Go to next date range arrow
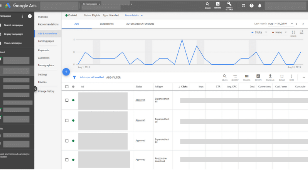The width and height of the screenshot is (308, 178). (x=303, y=24)
